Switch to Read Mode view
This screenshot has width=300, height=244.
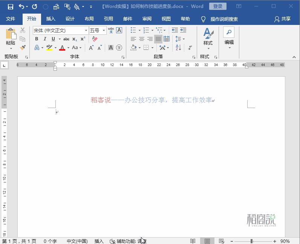193,241
